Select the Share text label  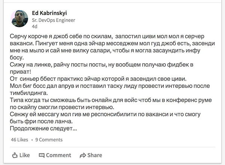point(95,155)
